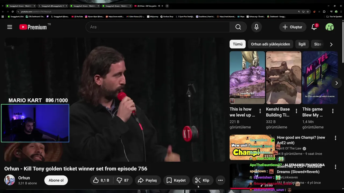This screenshot has width=344, height=193.
Task: Advance Shorts shelf with next arrow
Action: click(x=336, y=83)
